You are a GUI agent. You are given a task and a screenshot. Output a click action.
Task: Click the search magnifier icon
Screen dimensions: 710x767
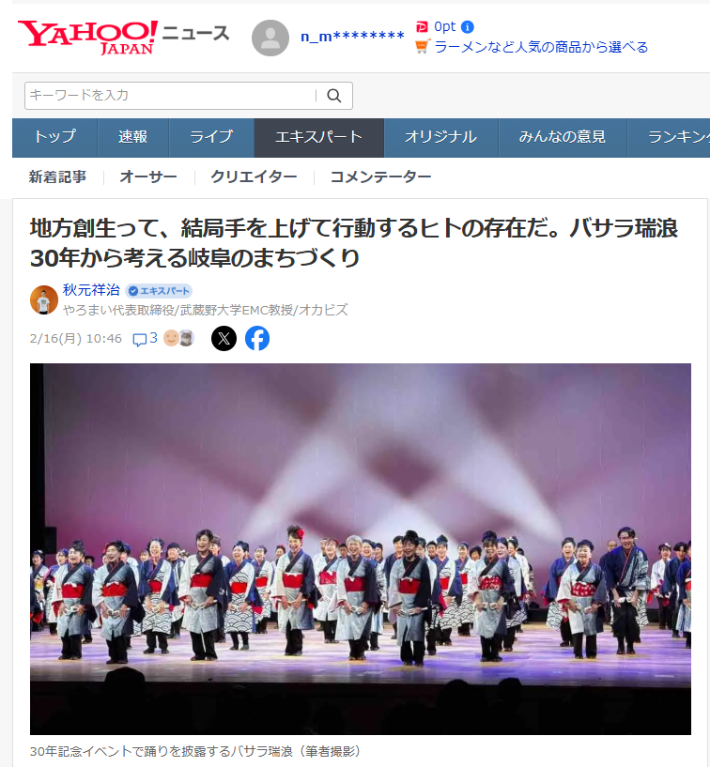(334, 96)
